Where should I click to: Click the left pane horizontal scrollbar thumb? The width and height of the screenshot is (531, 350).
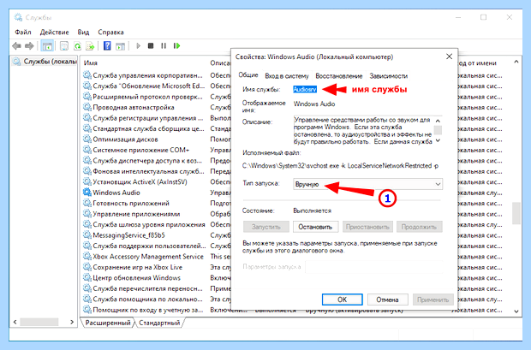(x=39, y=322)
